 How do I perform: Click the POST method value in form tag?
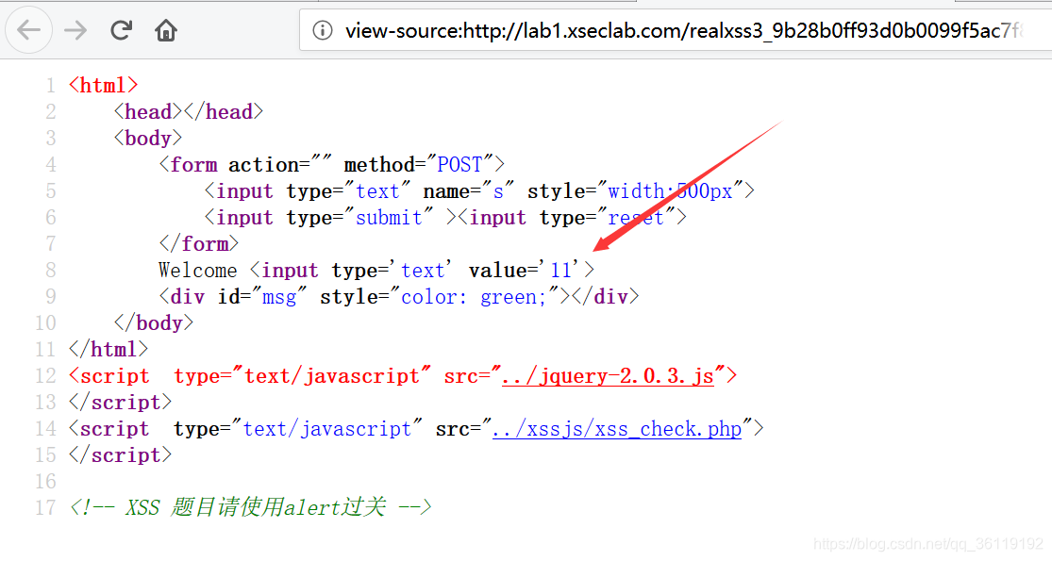[459, 164]
